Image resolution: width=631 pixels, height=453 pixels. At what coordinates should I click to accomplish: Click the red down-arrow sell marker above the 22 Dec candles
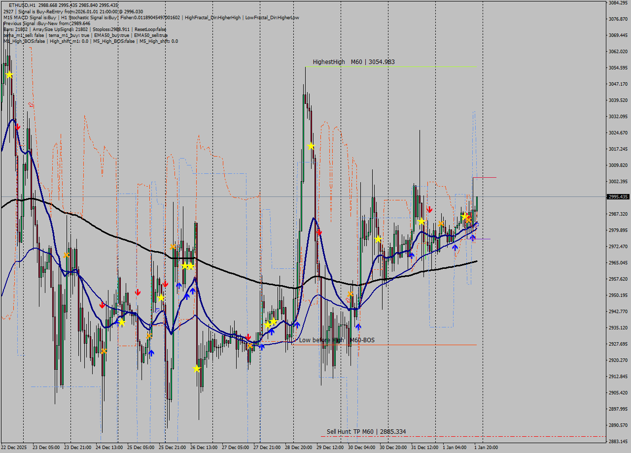pyautogui.click(x=18, y=127)
